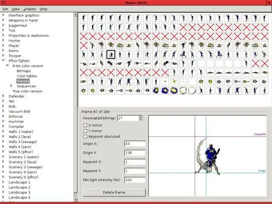The width and height of the screenshot is (272, 204).
Task: Expand the Tick collection arrow
Action: (x=3, y=30)
